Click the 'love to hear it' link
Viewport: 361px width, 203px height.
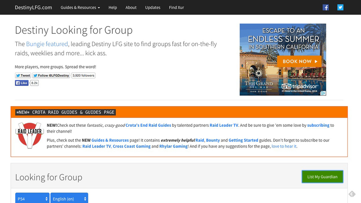[284, 146]
